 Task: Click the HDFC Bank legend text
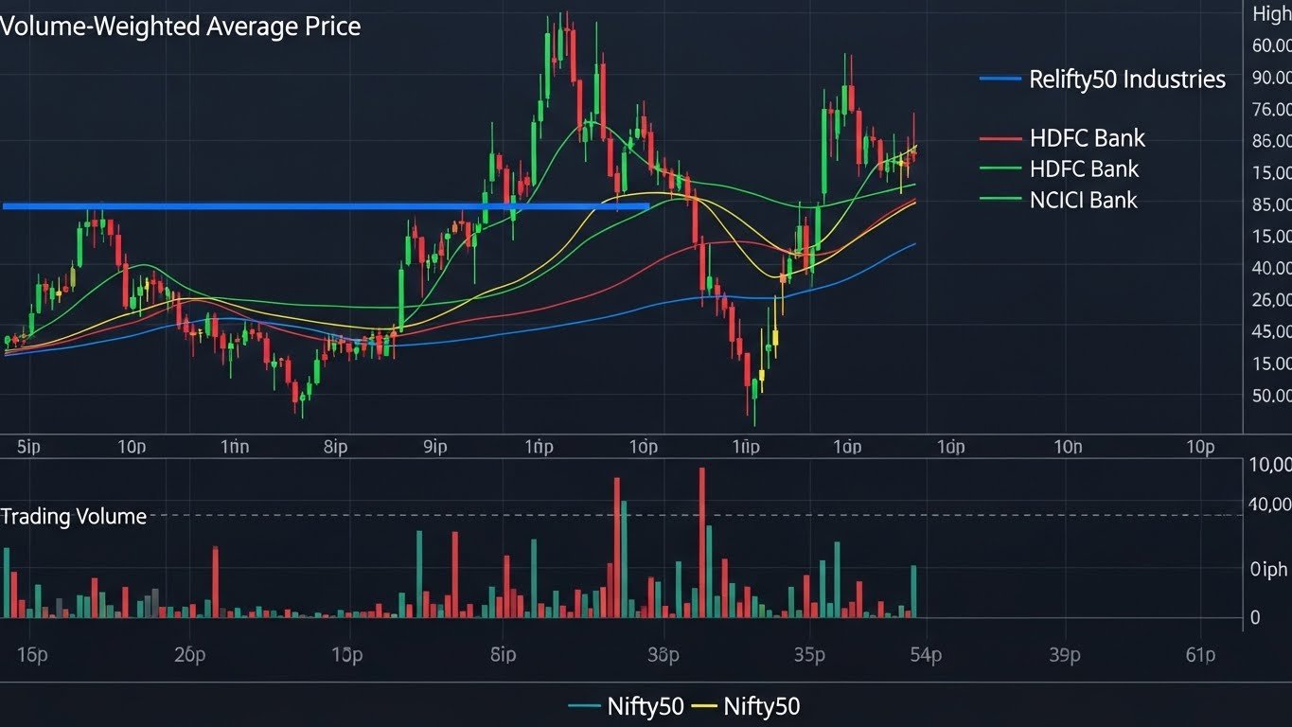click(x=1088, y=137)
